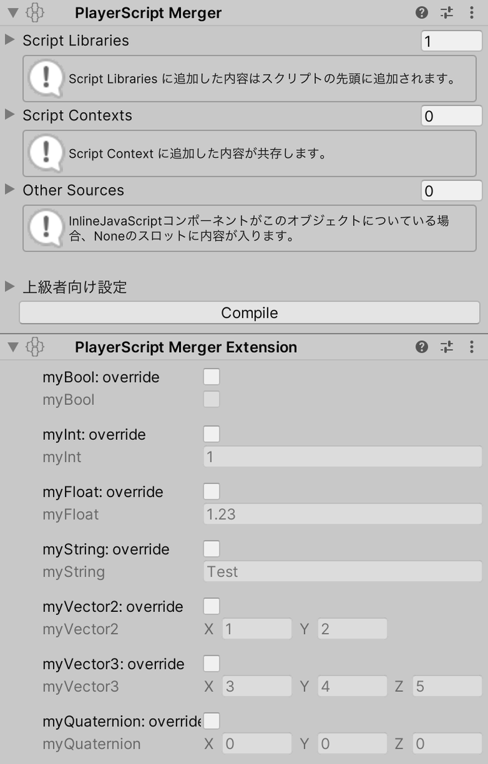Click myVector3 Z field
488x764 pixels.
pos(447,686)
